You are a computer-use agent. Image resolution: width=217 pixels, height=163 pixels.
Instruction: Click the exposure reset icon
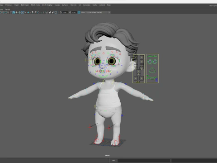pos(61,12)
